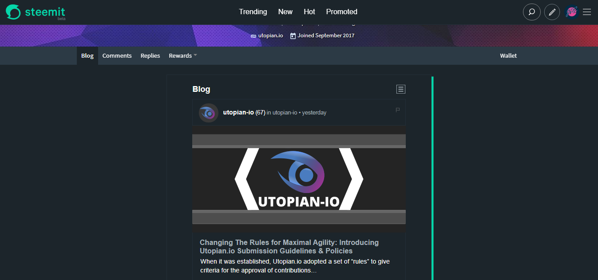Click the Blog section heading
This screenshot has width=598, height=280.
tap(201, 89)
